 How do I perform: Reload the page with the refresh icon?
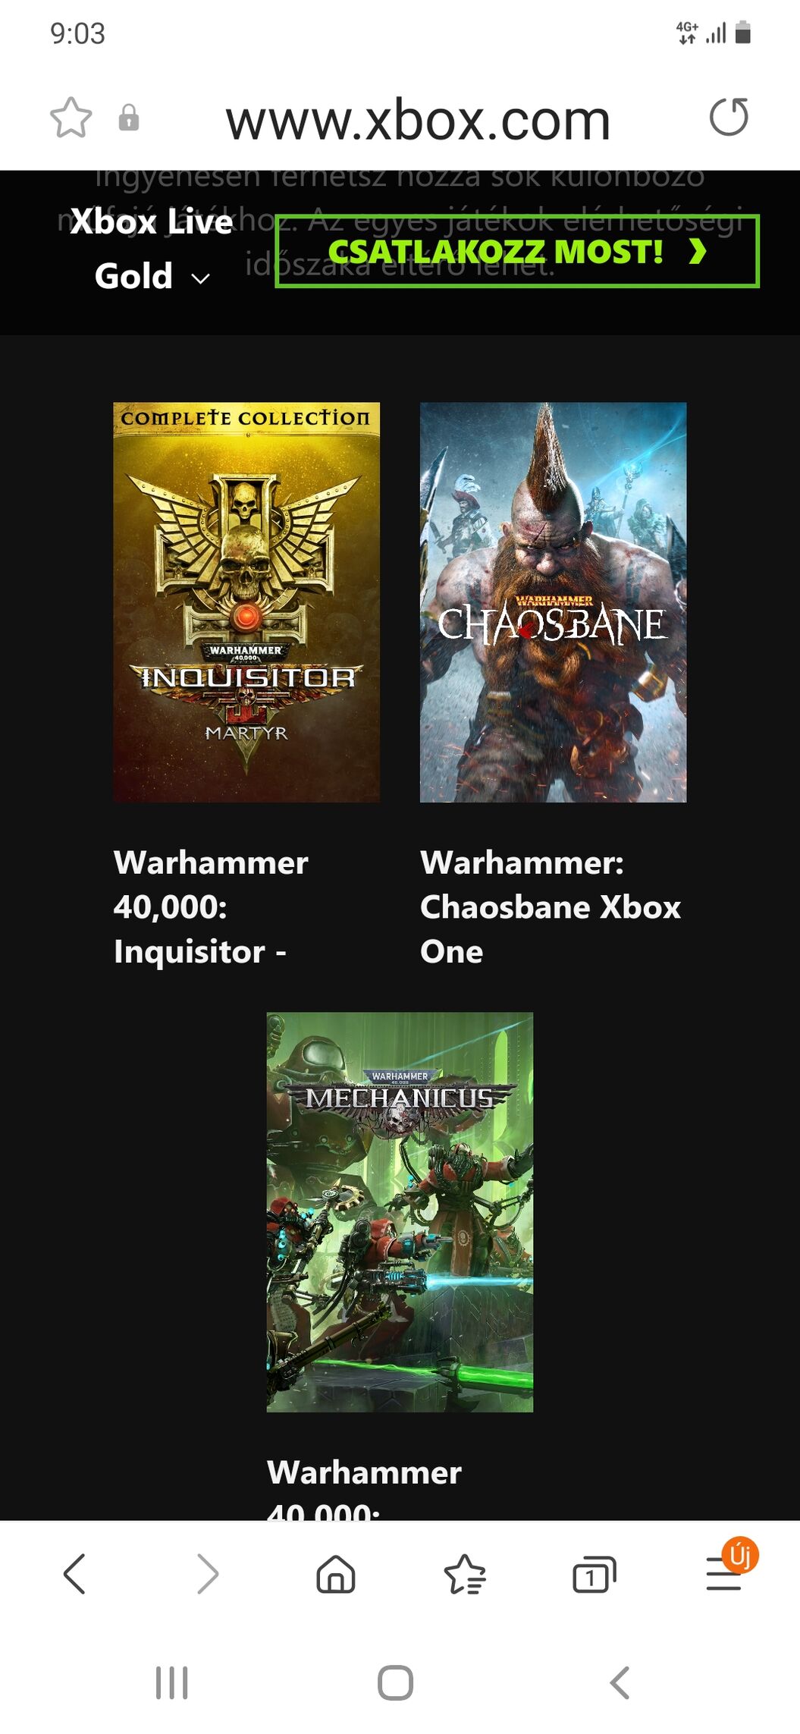click(x=729, y=117)
